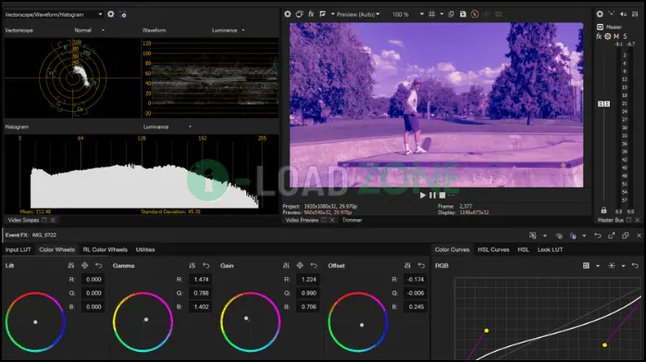Select the Color Curves tab
Viewport: 646px width, 362px height.
click(452, 249)
